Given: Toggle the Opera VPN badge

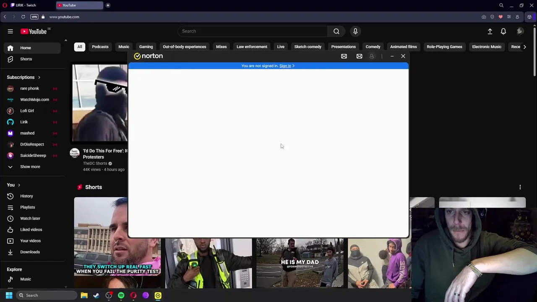Looking at the screenshot, I should (34, 17).
